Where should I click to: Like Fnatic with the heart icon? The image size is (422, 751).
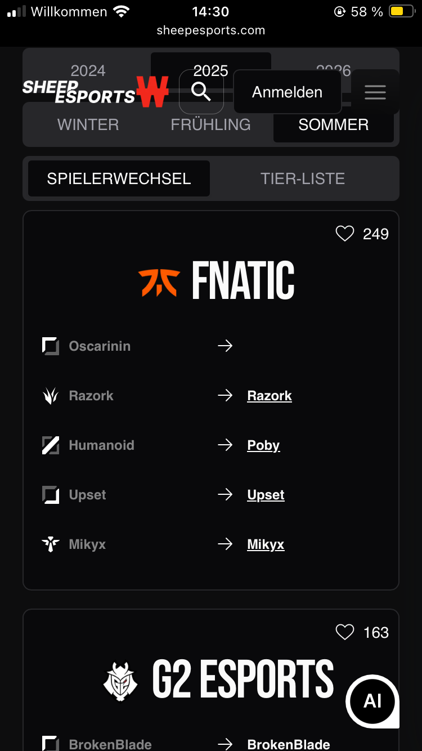345,234
